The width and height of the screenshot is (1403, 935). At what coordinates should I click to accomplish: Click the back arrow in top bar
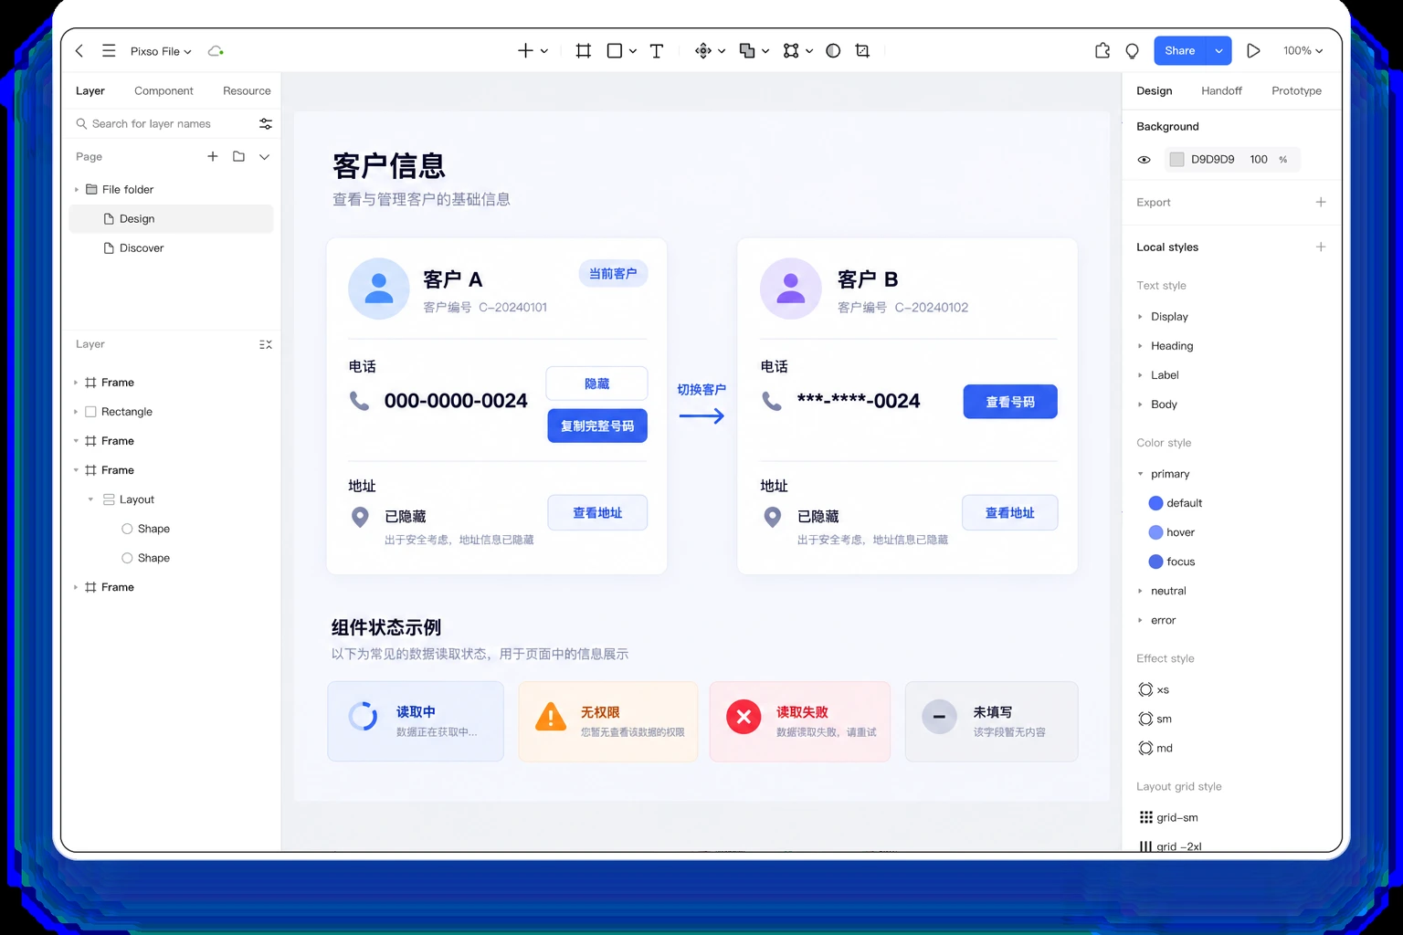click(79, 51)
